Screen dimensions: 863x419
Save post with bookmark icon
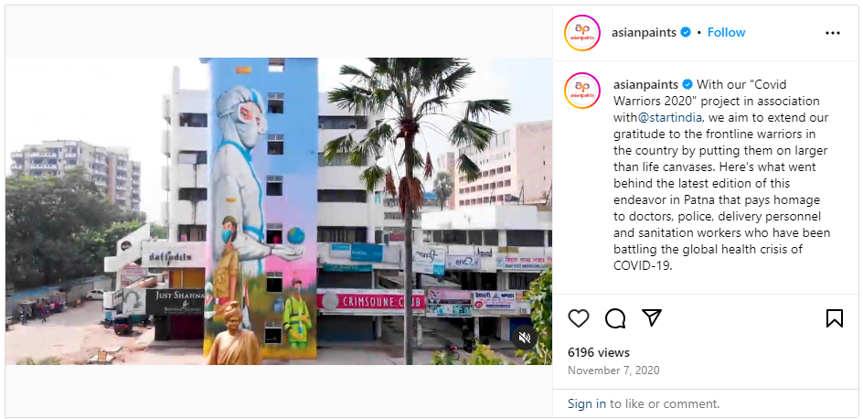[835, 318]
